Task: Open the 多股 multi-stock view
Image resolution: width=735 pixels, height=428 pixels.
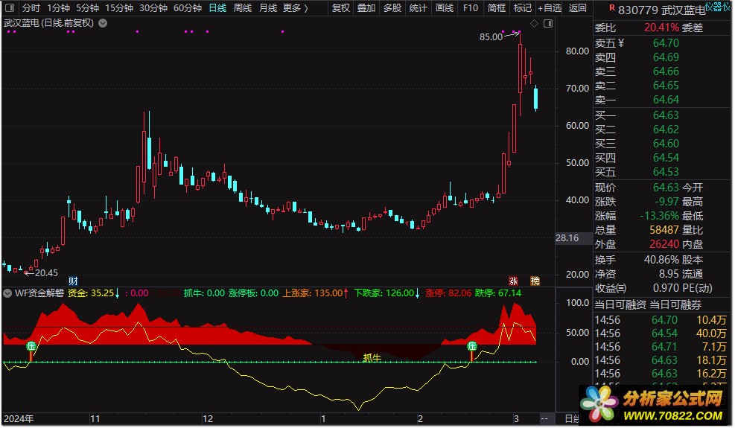Action: coord(392,8)
